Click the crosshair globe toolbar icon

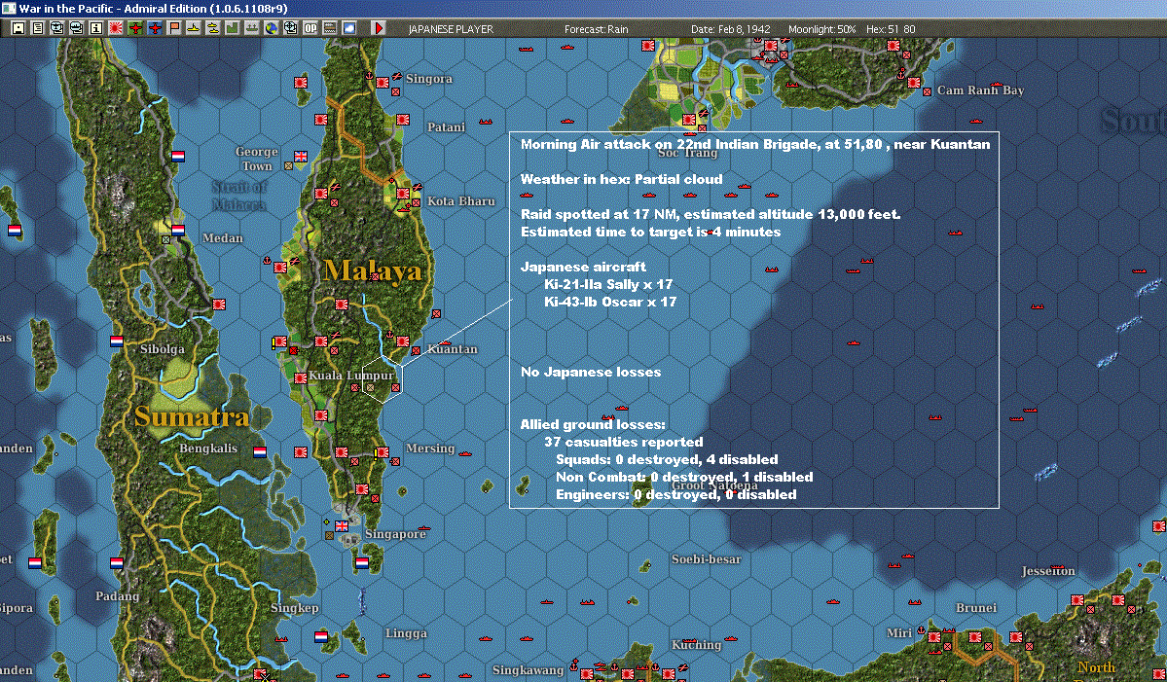click(x=290, y=28)
